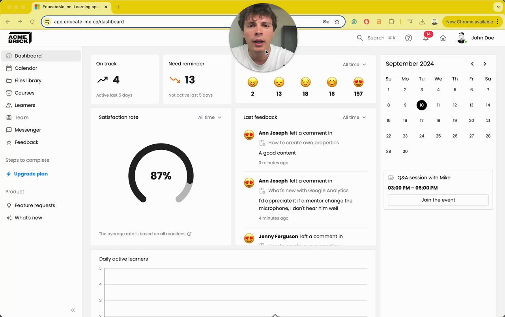Click the 87% satisfaction gauge
Image resolution: width=505 pixels, height=317 pixels.
pos(161,173)
